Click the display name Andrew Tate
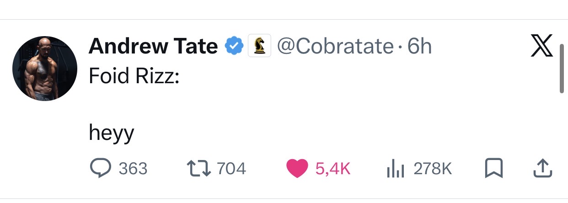The width and height of the screenshot is (568, 203). coord(153,46)
